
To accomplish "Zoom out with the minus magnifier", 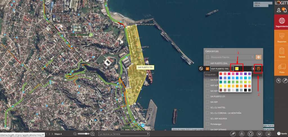I will pyautogui.click(x=75, y=134).
